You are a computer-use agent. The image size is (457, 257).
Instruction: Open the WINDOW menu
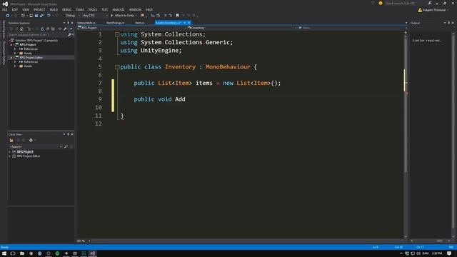[x=135, y=9]
